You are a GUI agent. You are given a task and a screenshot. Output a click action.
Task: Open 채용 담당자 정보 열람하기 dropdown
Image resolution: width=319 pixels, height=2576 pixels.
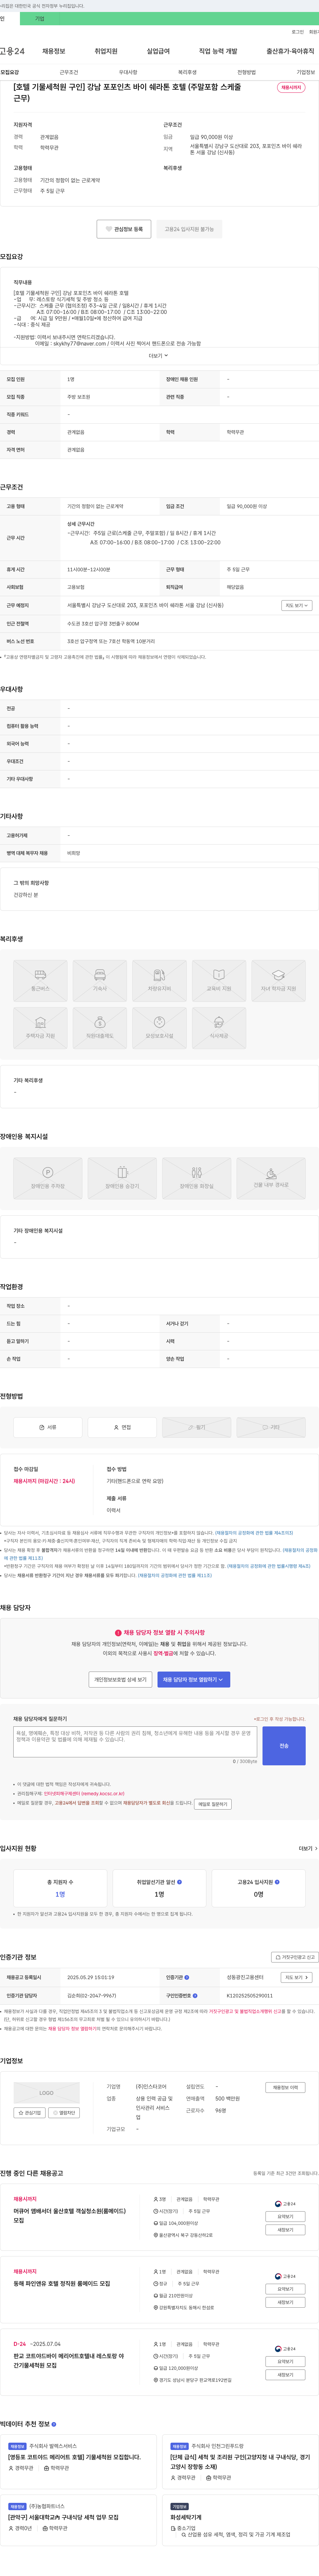point(194,1680)
